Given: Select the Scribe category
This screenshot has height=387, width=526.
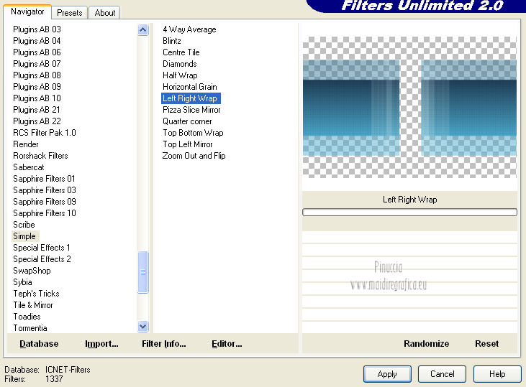Looking at the screenshot, I should tap(24, 225).
